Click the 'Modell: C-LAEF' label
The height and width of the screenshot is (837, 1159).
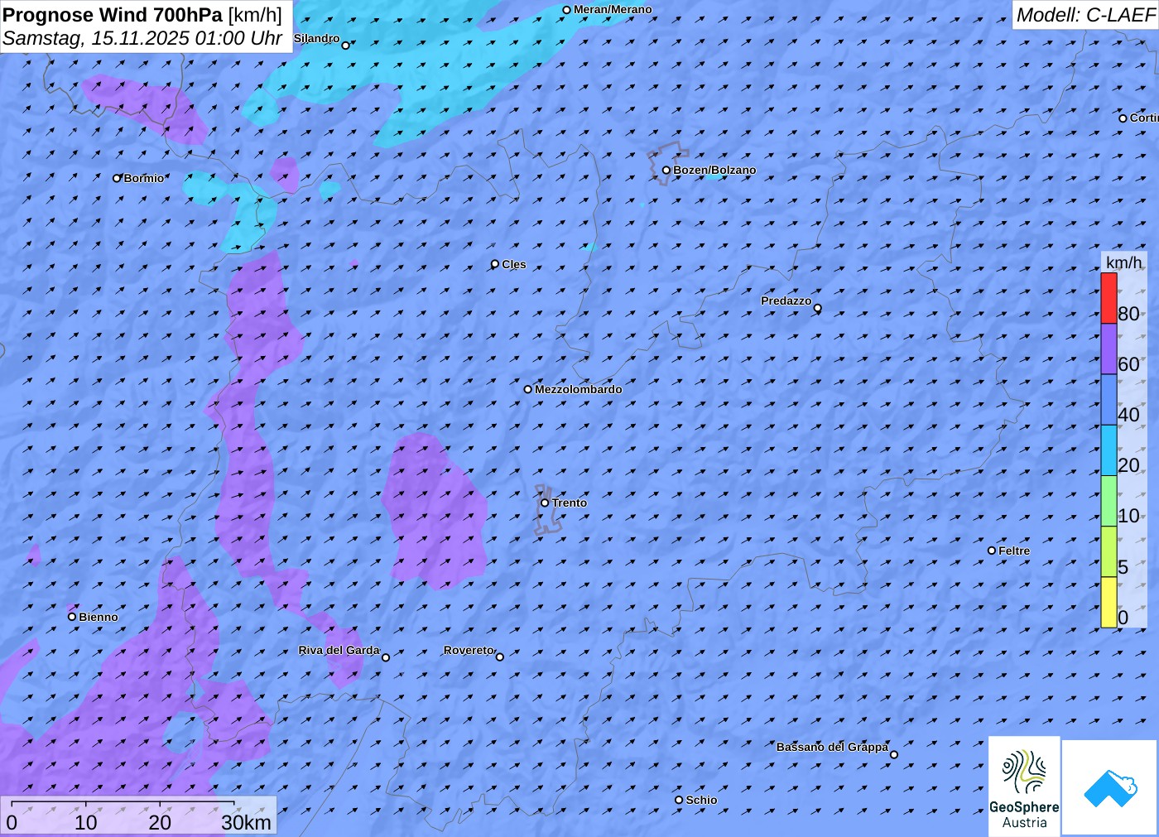pyautogui.click(x=1085, y=15)
